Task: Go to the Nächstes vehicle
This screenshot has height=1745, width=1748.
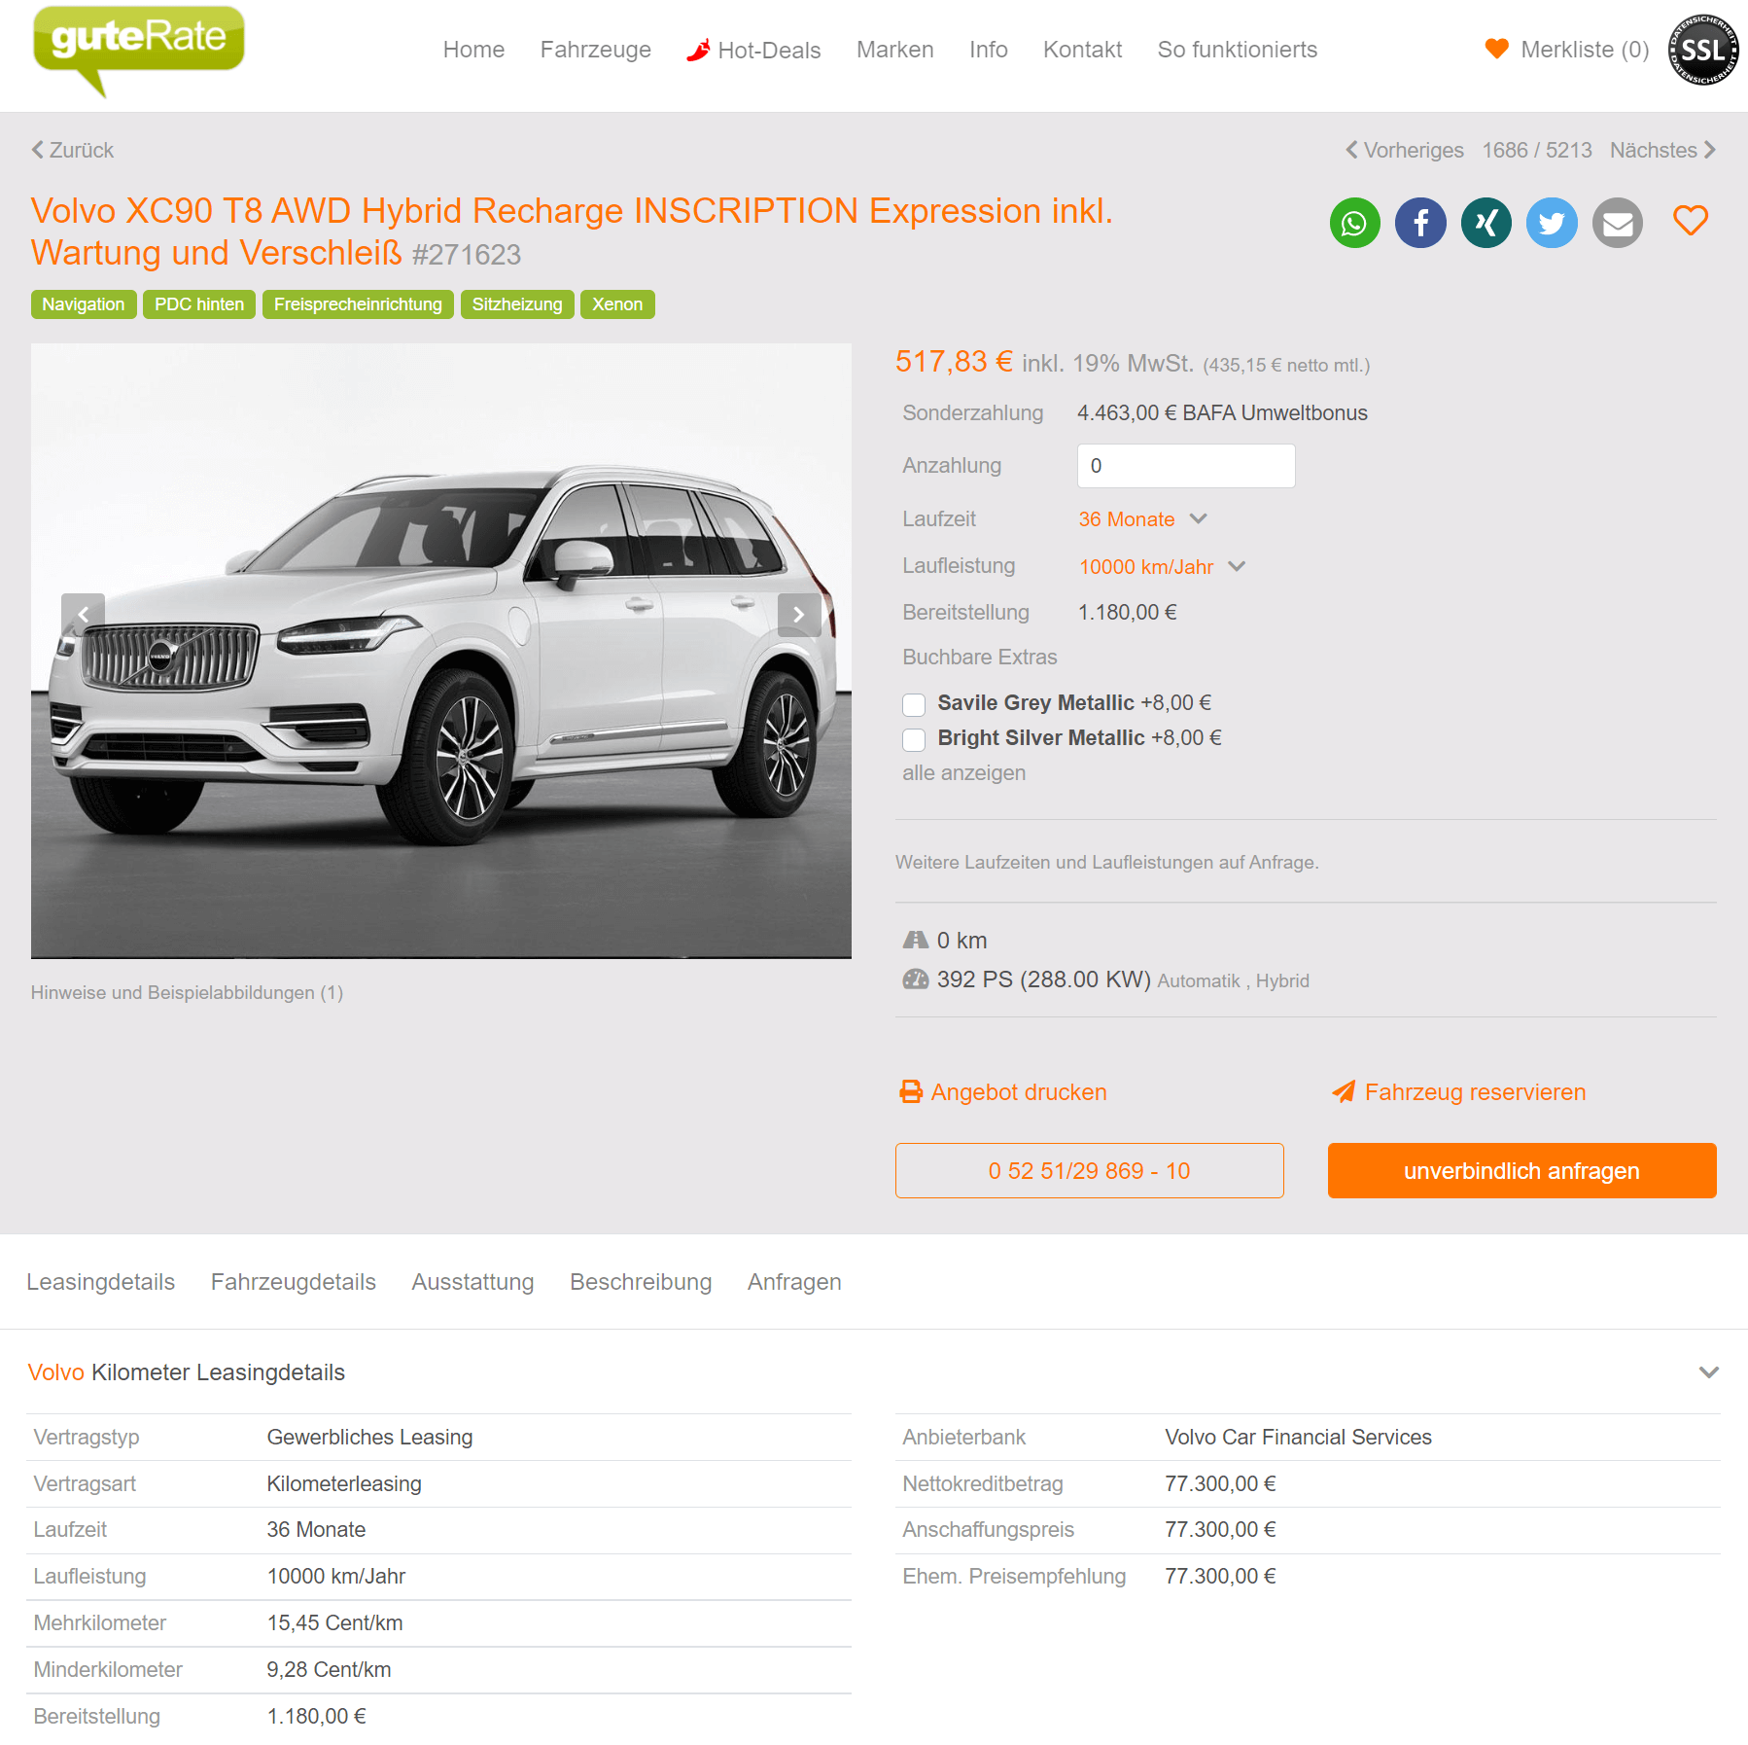Action: tap(1663, 150)
